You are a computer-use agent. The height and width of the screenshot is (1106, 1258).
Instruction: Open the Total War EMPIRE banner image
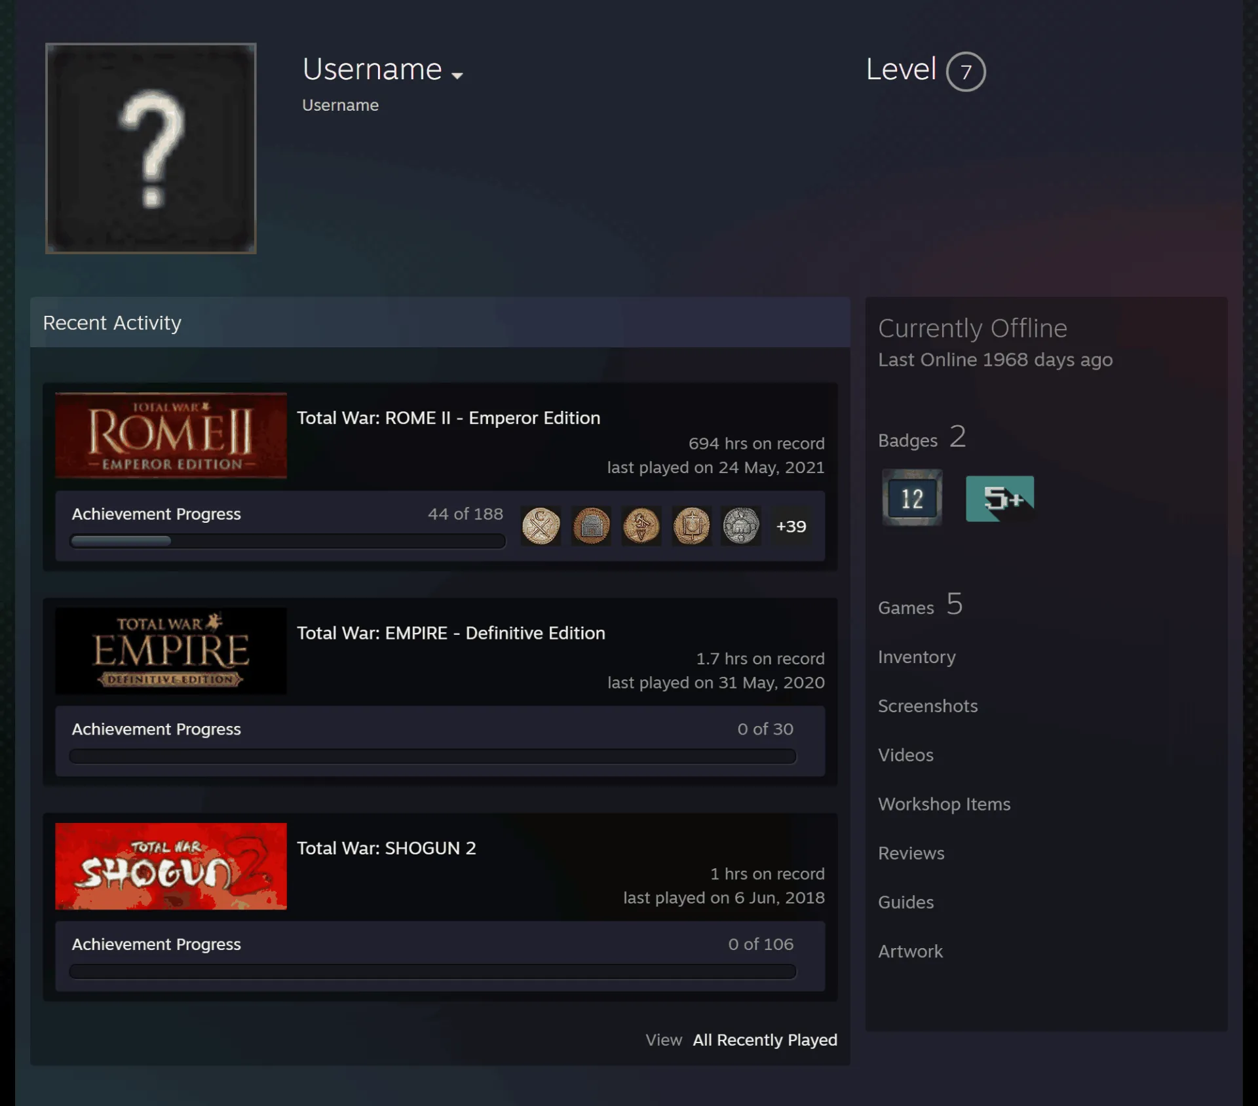pos(171,651)
